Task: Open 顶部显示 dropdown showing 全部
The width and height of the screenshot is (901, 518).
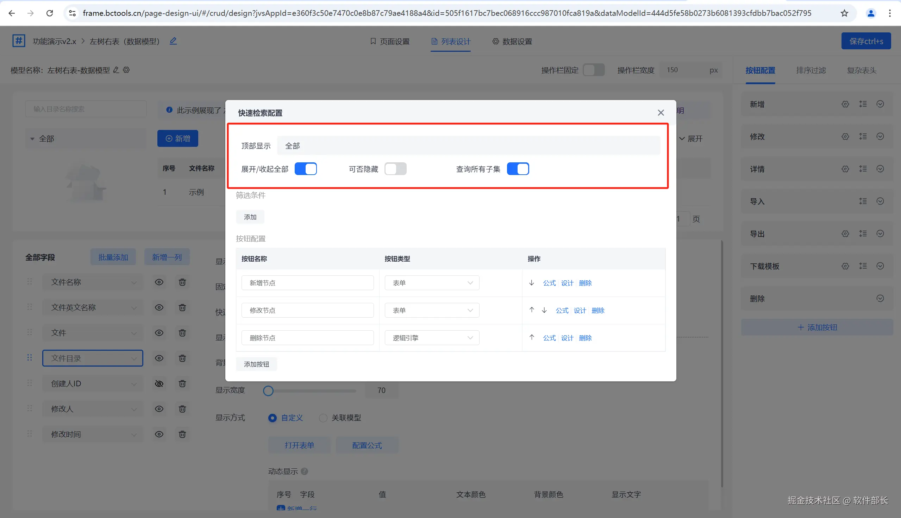Action: pyautogui.click(x=468, y=146)
